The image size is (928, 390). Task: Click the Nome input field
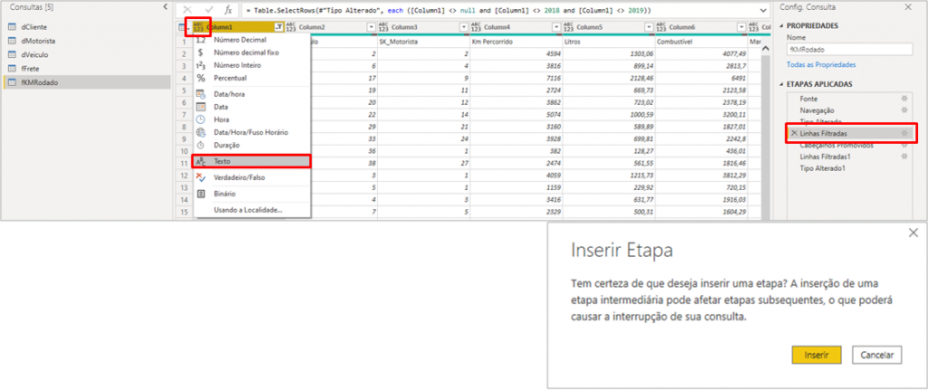coord(853,50)
